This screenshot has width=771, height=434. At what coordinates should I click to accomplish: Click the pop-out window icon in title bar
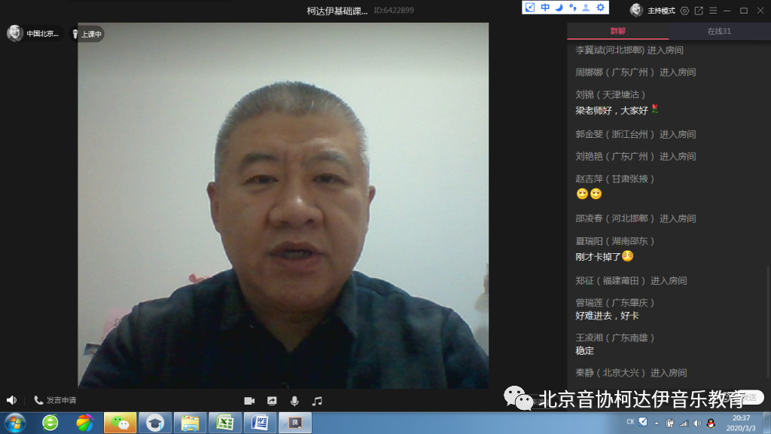(699, 11)
